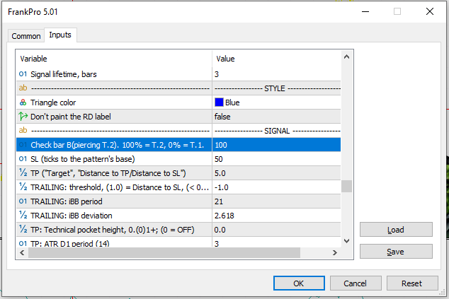Edit the Check bar B value 100
This screenshot has height=299, width=449.
pyautogui.click(x=276, y=145)
